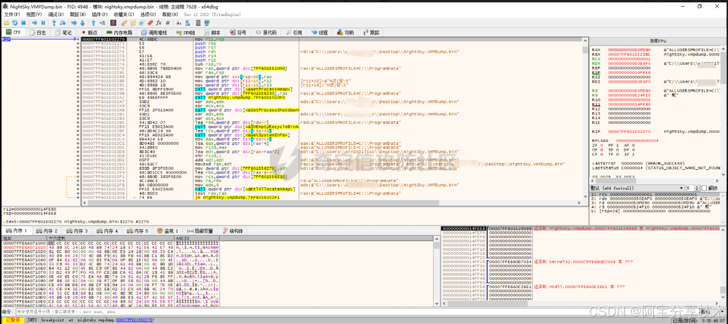728x324 pixels.
Task: Switch to the 符号 tab
Action: (x=238, y=33)
